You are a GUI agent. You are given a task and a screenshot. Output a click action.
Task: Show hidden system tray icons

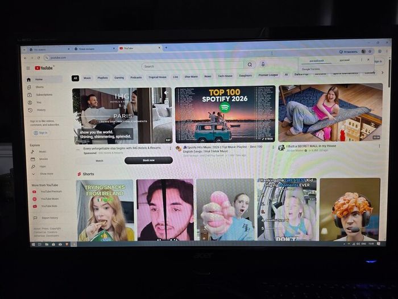click(x=344, y=244)
